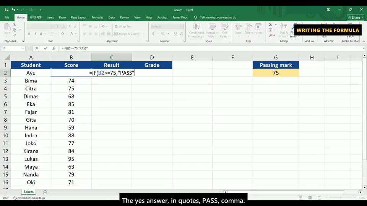The image size is (367, 206).
Task: Click Insert cells button
Action: (x=239, y=31)
